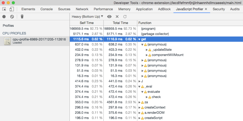The height and width of the screenshot is (121, 243).
Task: Expand the J function row
Action: pos(139,81)
